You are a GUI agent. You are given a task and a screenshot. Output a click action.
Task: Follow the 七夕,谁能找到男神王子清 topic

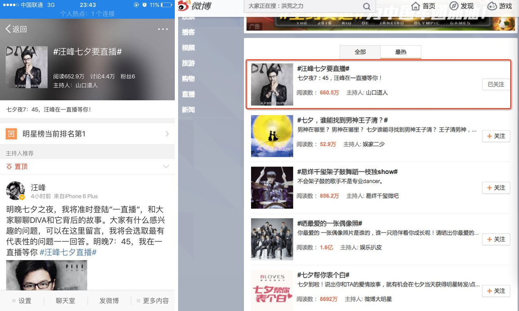[496, 136]
